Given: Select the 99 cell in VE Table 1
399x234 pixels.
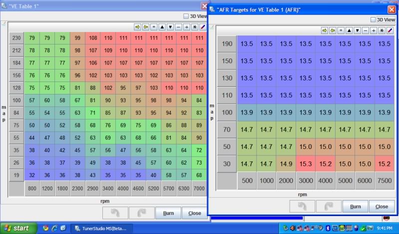Looking at the screenshot, I should pos(77,38).
